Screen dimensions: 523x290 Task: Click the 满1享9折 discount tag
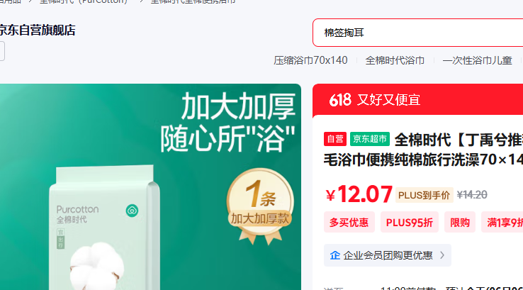tap(502, 222)
